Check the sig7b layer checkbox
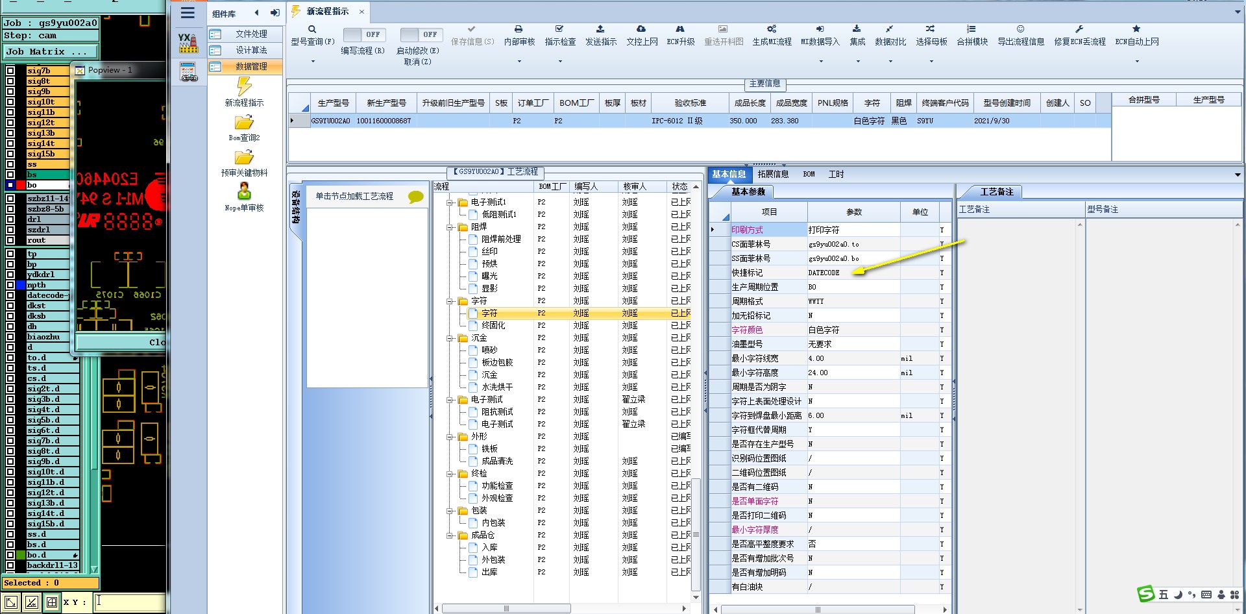The width and height of the screenshot is (1246, 614). [10, 71]
